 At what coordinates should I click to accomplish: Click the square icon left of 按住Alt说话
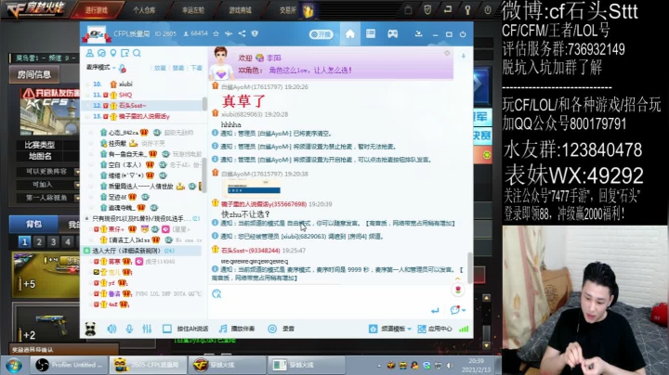[167, 329]
